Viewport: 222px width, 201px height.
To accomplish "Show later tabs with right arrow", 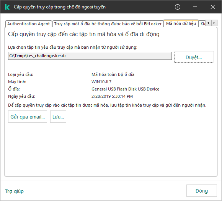I will (x=214, y=23).
